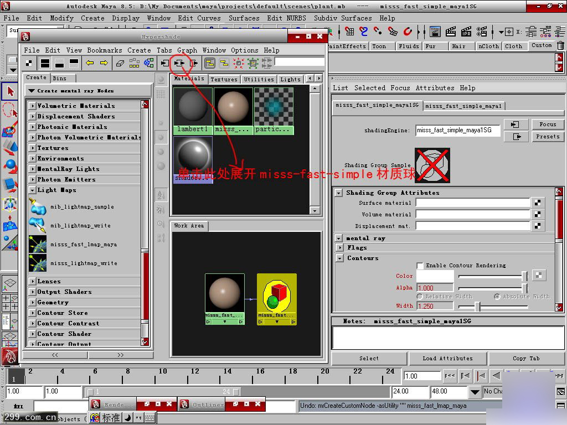This screenshot has width=567, height=425.
Task: Click the Input and Output Connections icon
Action: point(179,63)
